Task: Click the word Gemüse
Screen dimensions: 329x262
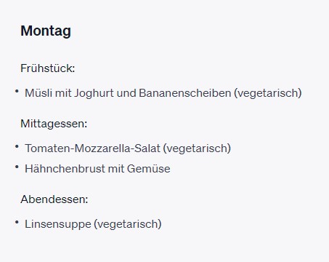Action: point(148,169)
